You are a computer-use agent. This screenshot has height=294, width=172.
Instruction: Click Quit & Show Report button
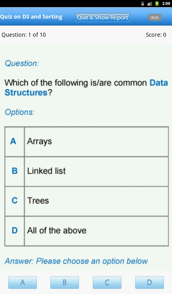[103, 17]
